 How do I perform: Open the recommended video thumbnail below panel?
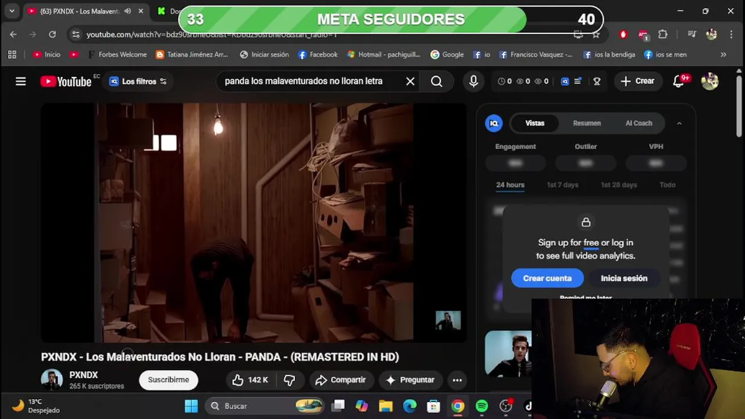(x=508, y=354)
